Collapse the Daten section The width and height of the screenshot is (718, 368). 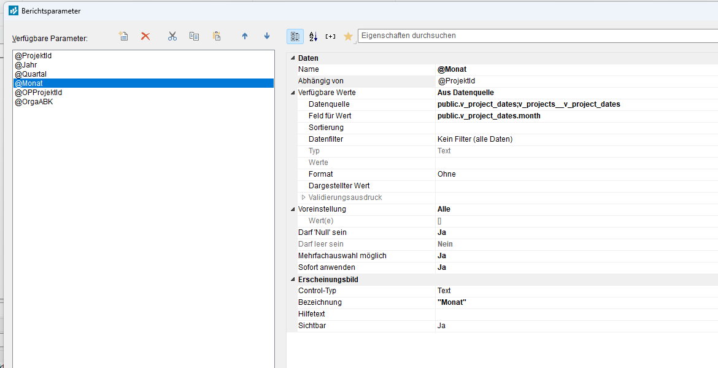pyautogui.click(x=292, y=58)
